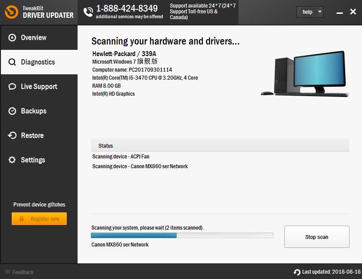The height and width of the screenshot is (279, 362).
Task: Click the Register now button
Action: coord(39,218)
